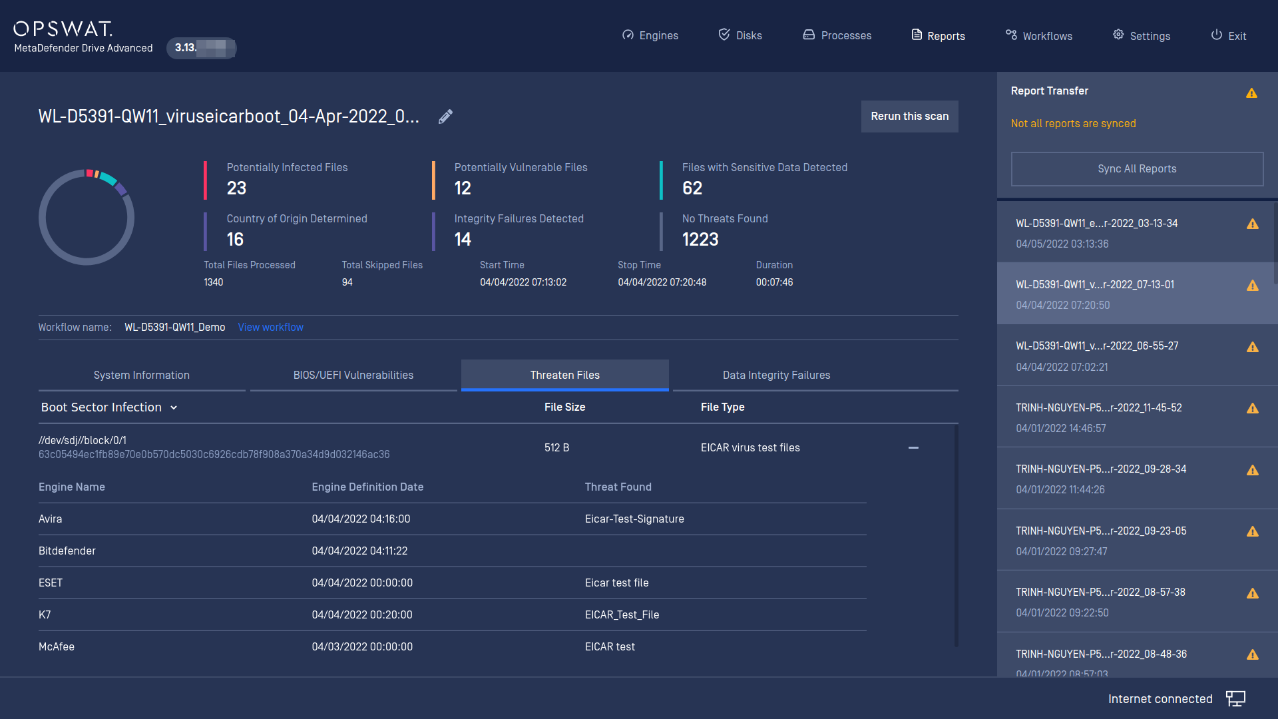This screenshot has height=719, width=1278.
Task: Click warning icon for report 2022_03-13-34
Action: click(x=1253, y=224)
